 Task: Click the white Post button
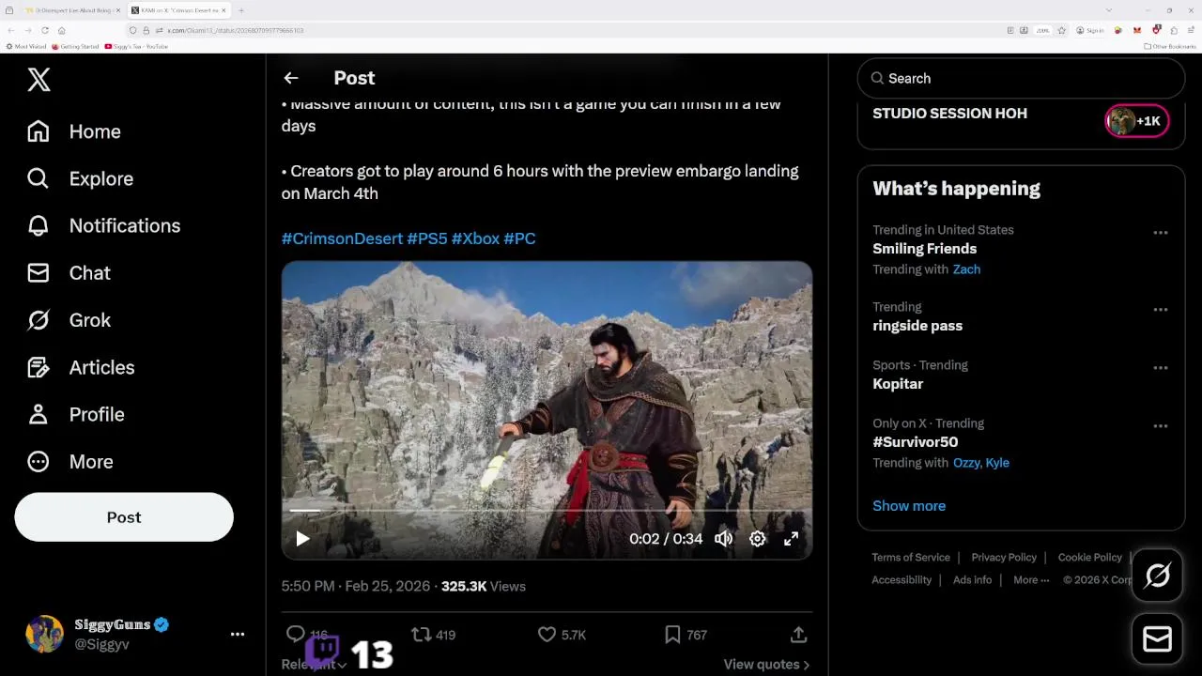[x=124, y=517]
